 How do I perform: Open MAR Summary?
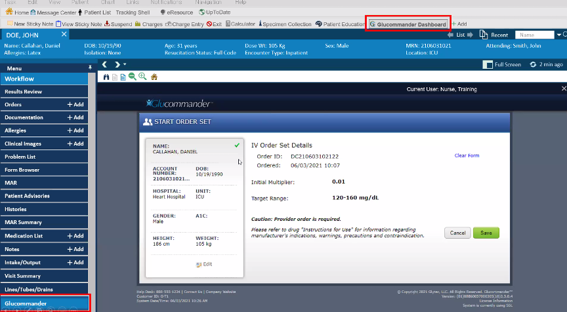click(x=44, y=222)
